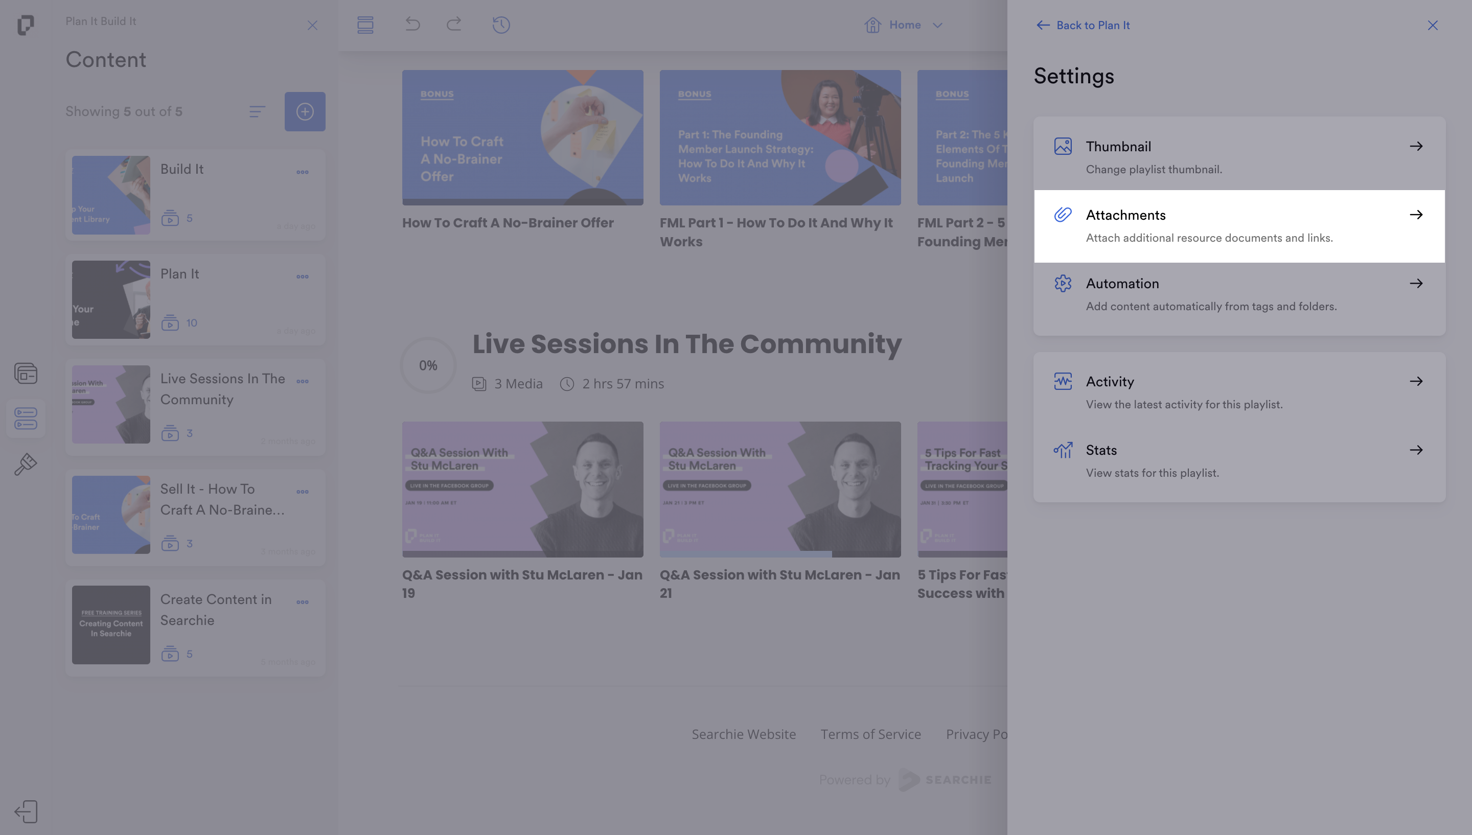Click the 'Content' heading
Image resolution: width=1472 pixels, height=835 pixels.
pyautogui.click(x=106, y=60)
